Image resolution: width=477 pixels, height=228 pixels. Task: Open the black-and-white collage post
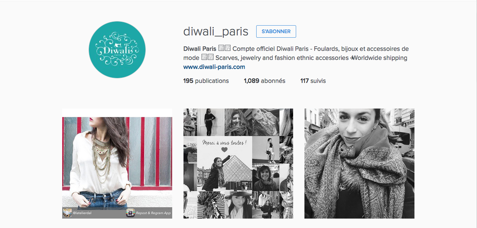(238, 164)
